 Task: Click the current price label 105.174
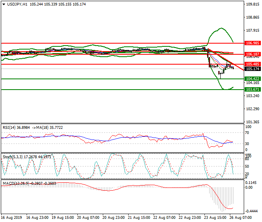(252, 69)
